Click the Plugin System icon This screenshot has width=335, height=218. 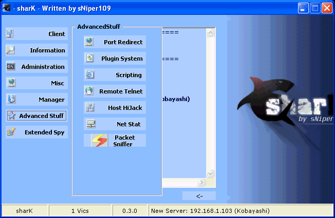click(x=89, y=58)
